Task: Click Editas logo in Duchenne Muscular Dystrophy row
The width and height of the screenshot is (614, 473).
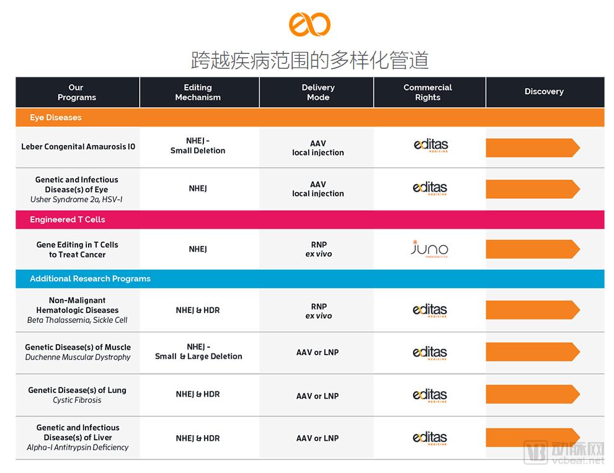Action: tap(430, 352)
